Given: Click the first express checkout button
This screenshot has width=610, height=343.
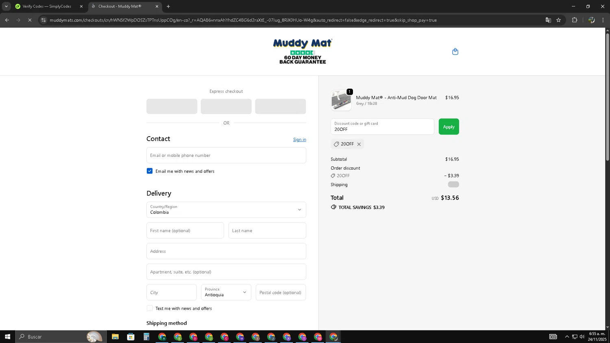Looking at the screenshot, I should (172, 106).
